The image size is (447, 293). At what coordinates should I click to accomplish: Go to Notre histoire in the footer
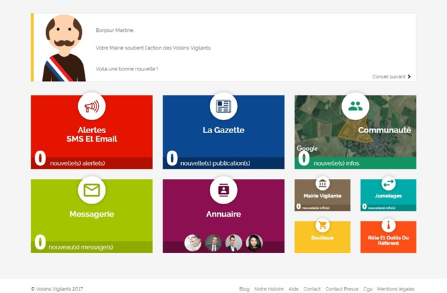coord(269,289)
